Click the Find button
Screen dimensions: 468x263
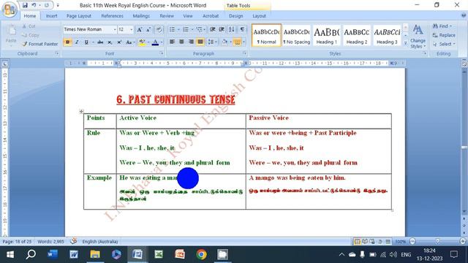[442, 26]
